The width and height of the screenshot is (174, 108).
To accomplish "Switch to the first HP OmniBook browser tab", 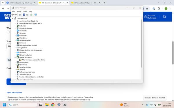I will point(21,3).
